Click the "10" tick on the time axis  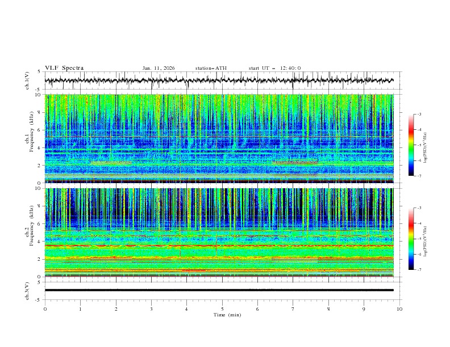399,309
